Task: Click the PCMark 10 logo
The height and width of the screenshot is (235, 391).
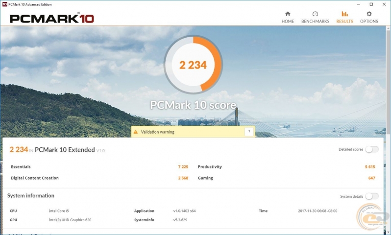Action: [x=52, y=19]
